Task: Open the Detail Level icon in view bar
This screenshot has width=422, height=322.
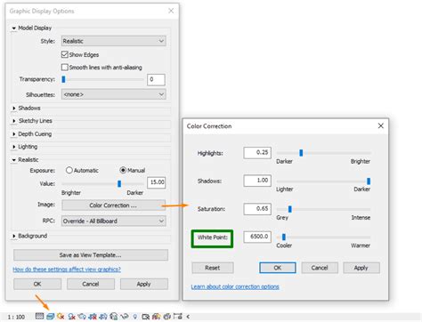Action: click(x=39, y=317)
